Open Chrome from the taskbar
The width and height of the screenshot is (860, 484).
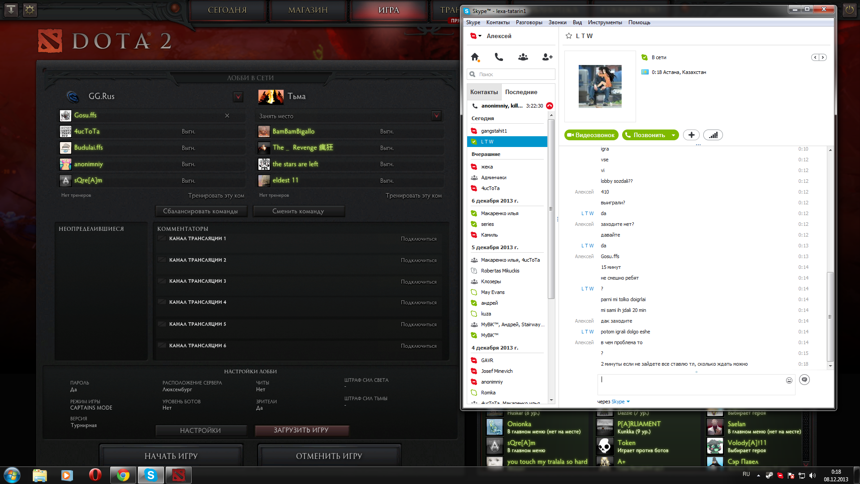coord(123,475)
